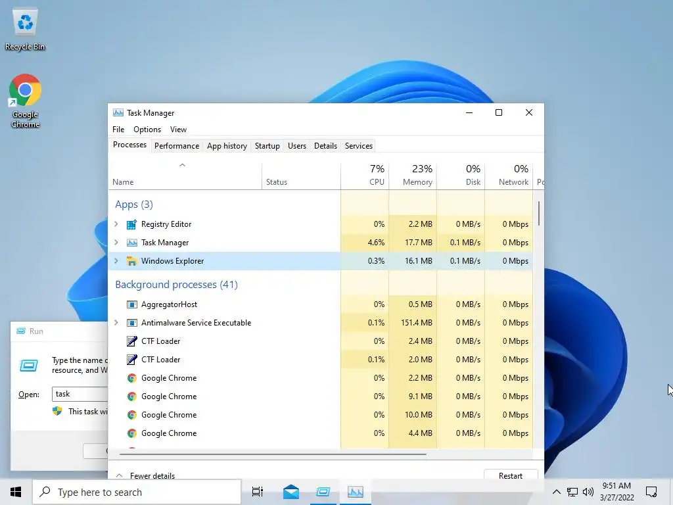Click the Open input field in Run dialog
Image resolution: width=673 pixels, height=505 pixels.
(80, 395)
